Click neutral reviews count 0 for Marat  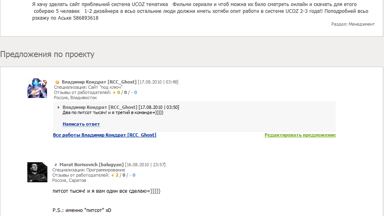point(124,175)
